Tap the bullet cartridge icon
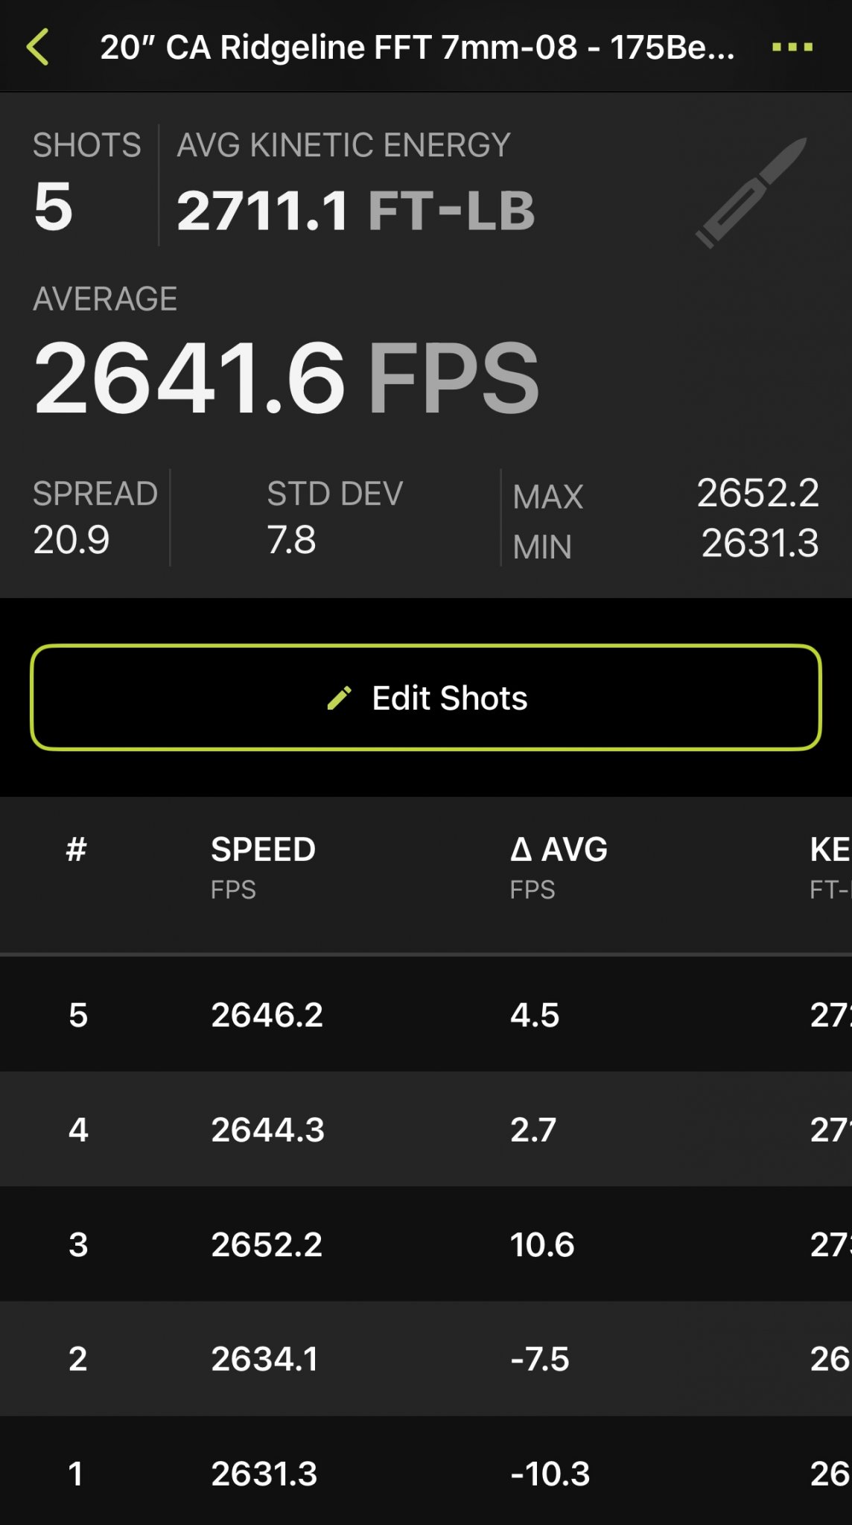The width and height of the screenshot is (852, 1525). pyautogui.click(x=751, y=193)
